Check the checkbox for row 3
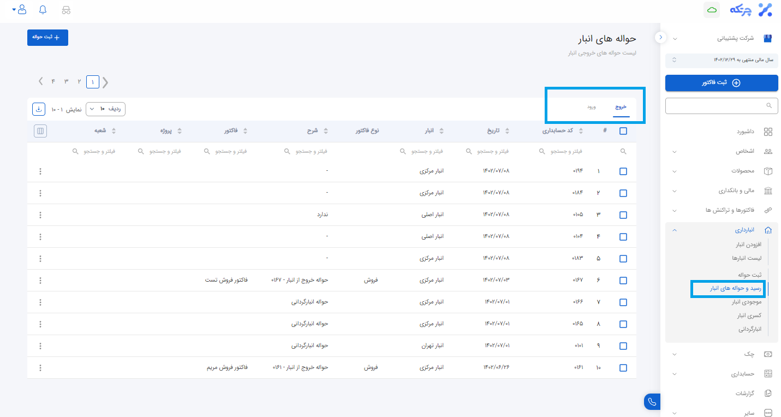Viewport: 781px width, 417px height. click(623, 215)
